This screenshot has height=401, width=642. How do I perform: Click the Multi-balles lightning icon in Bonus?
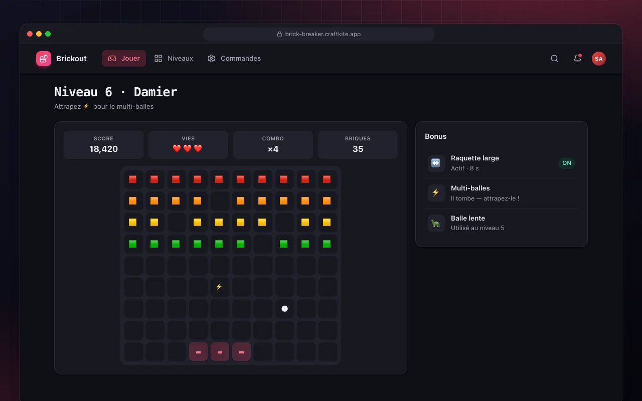436,193
